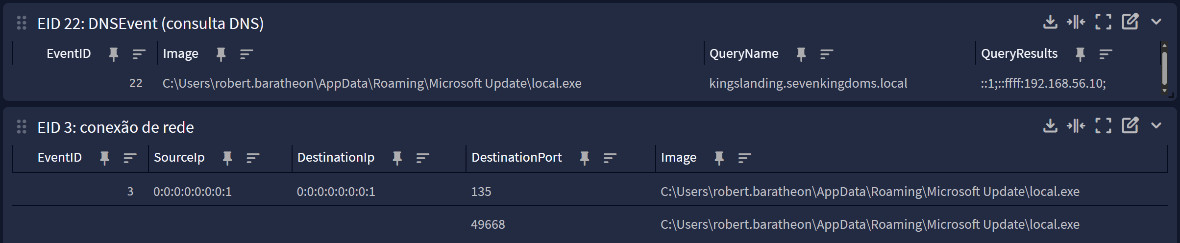Edit the EID 3 conexão de rede panel
Image resolution: width=1180 pixels, height=243 pixels.
click(x=1130, y=126)
